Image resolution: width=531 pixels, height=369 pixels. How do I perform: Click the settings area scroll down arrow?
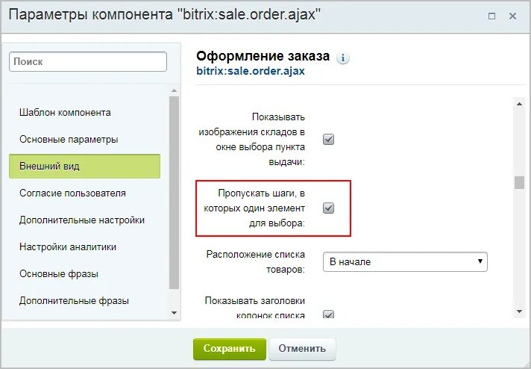519,311
